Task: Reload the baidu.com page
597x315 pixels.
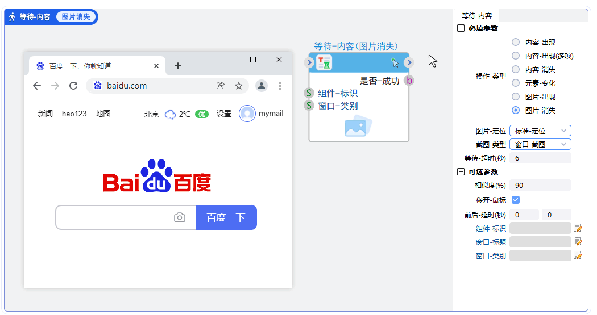Action: [73, 86]
